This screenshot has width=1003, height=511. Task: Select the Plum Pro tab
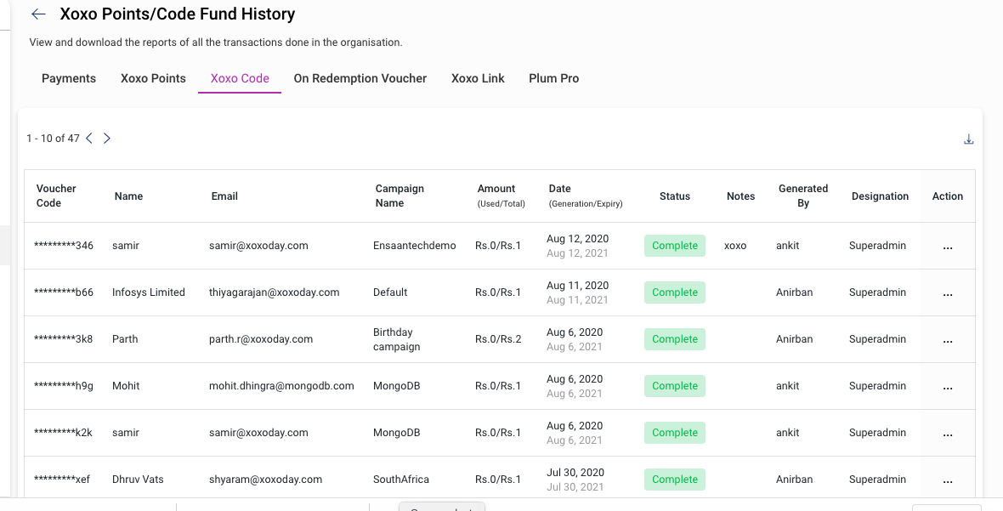point(554,78)
